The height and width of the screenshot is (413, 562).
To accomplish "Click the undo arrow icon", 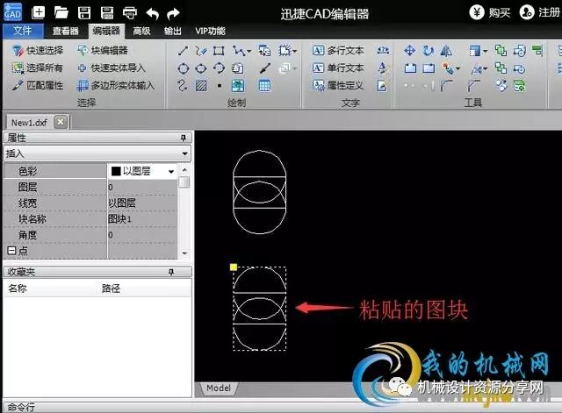I will click(x=152, y=12).
